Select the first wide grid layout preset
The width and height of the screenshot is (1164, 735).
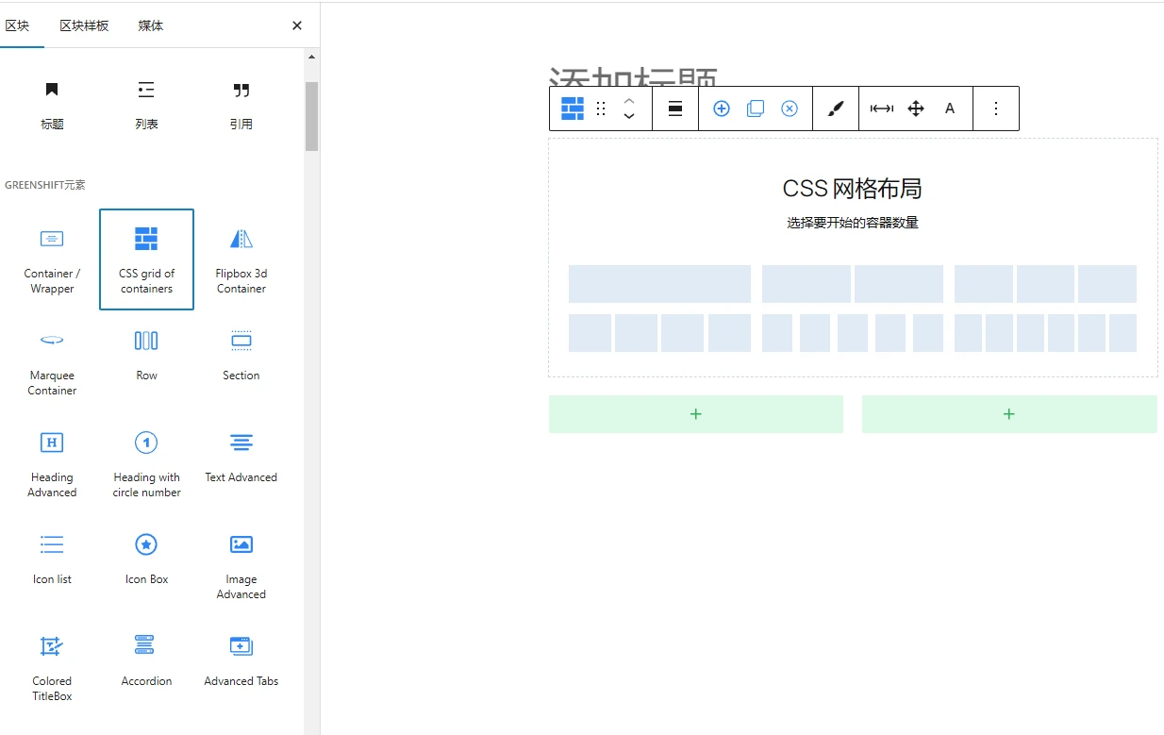[658, 283]
